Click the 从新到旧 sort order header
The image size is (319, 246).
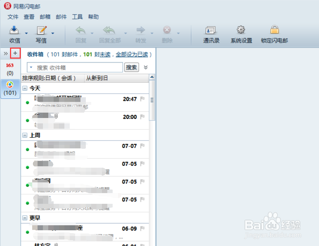(x=116, y=78)
